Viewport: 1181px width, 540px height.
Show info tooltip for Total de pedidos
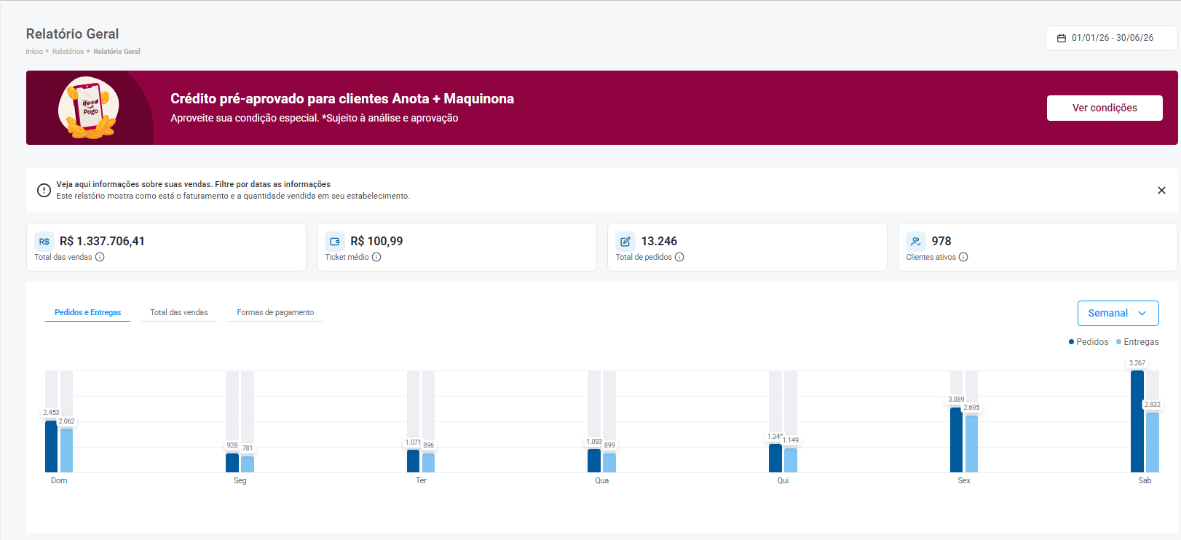click(679, 257)
